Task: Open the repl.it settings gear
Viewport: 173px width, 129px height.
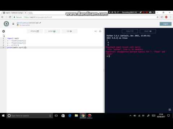Action: point(4,31)
